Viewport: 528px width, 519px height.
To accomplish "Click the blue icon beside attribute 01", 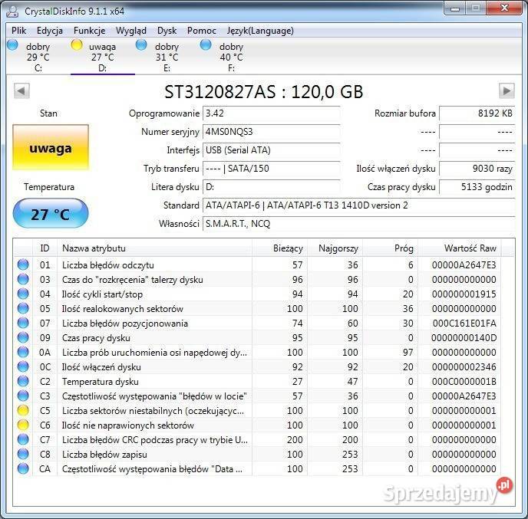I will click(23, 265).
